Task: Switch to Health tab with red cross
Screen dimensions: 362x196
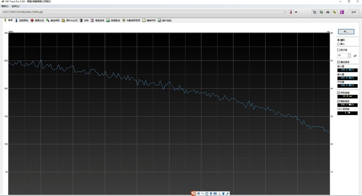Action: [x=37, y=20]
